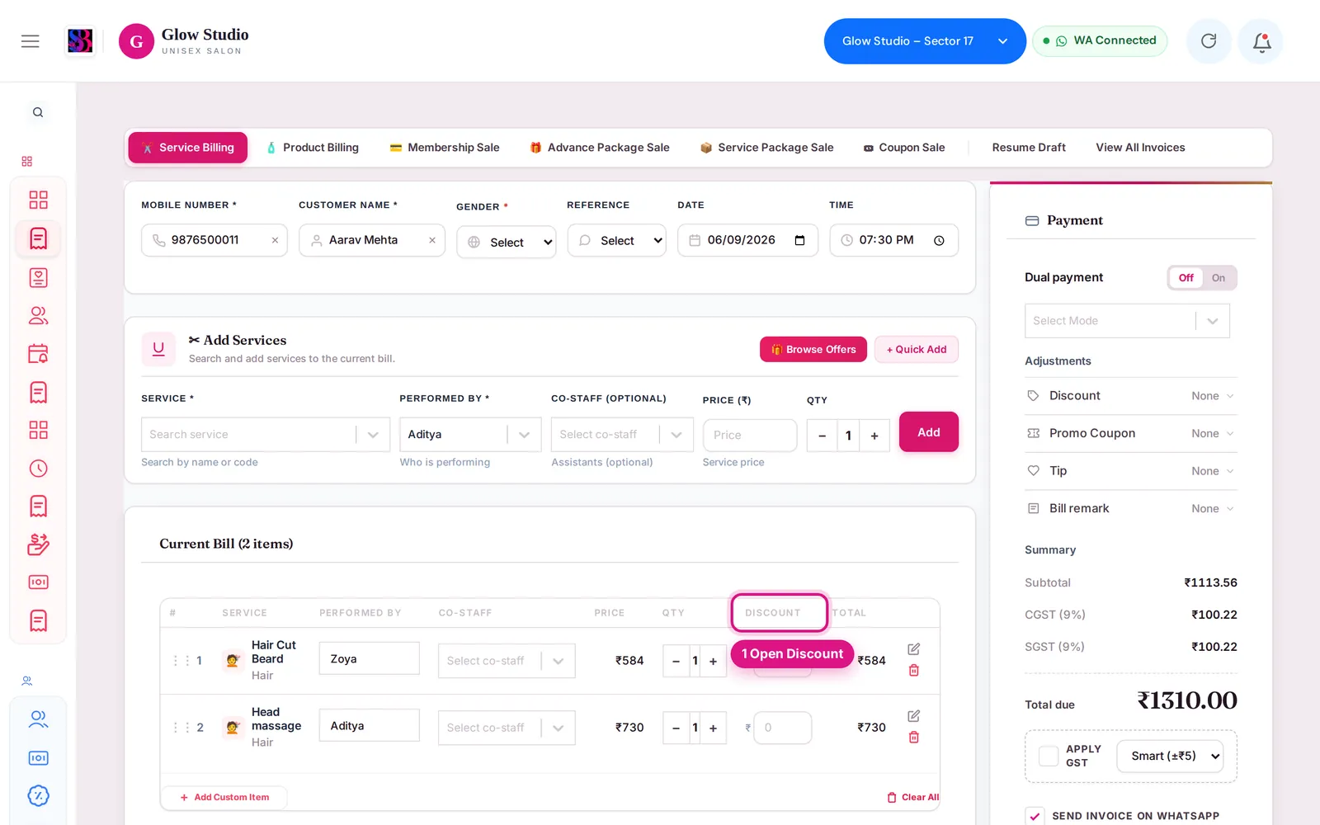Click the Search service field
The image size is (1320, 825).
click(266, 435)
